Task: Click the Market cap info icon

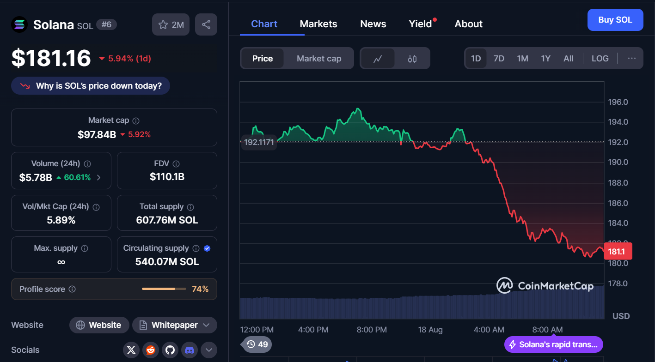Action: [136, 121]
